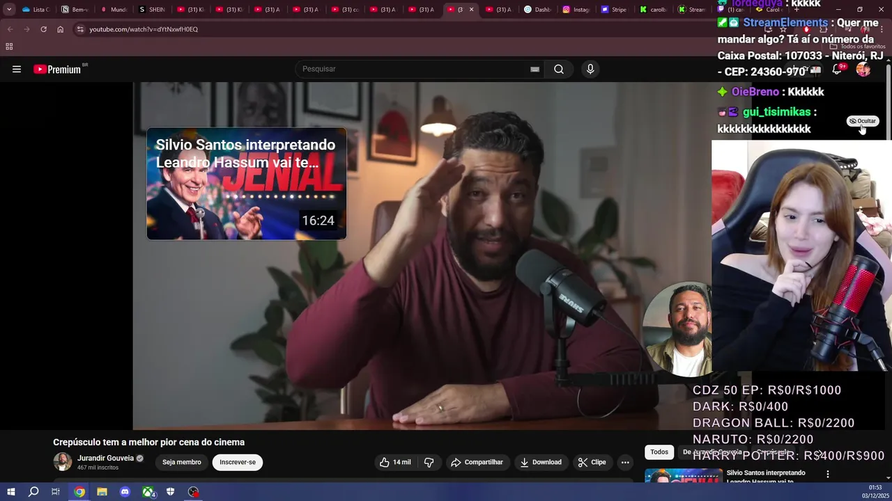Dislike the video with the thumbs down
This screenshot has height=501, width=892.
429,462
